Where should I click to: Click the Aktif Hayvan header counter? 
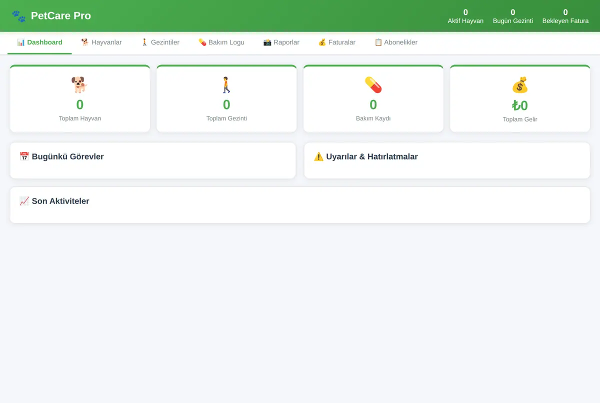[x=465, y=16]
